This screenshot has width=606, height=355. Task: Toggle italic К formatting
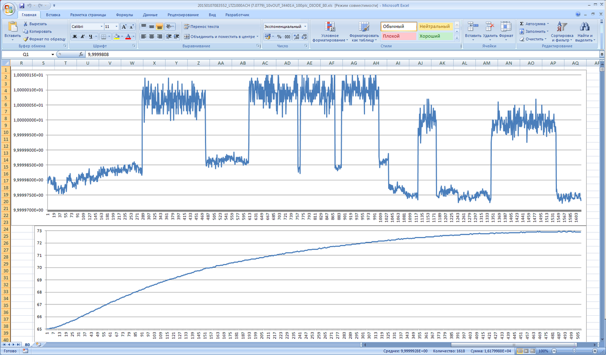click(82, 36)
